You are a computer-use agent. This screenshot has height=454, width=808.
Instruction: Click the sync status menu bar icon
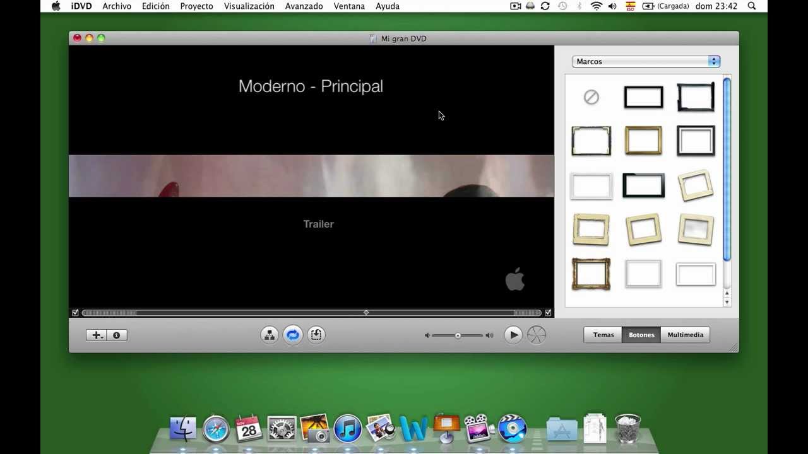point(545,6)
